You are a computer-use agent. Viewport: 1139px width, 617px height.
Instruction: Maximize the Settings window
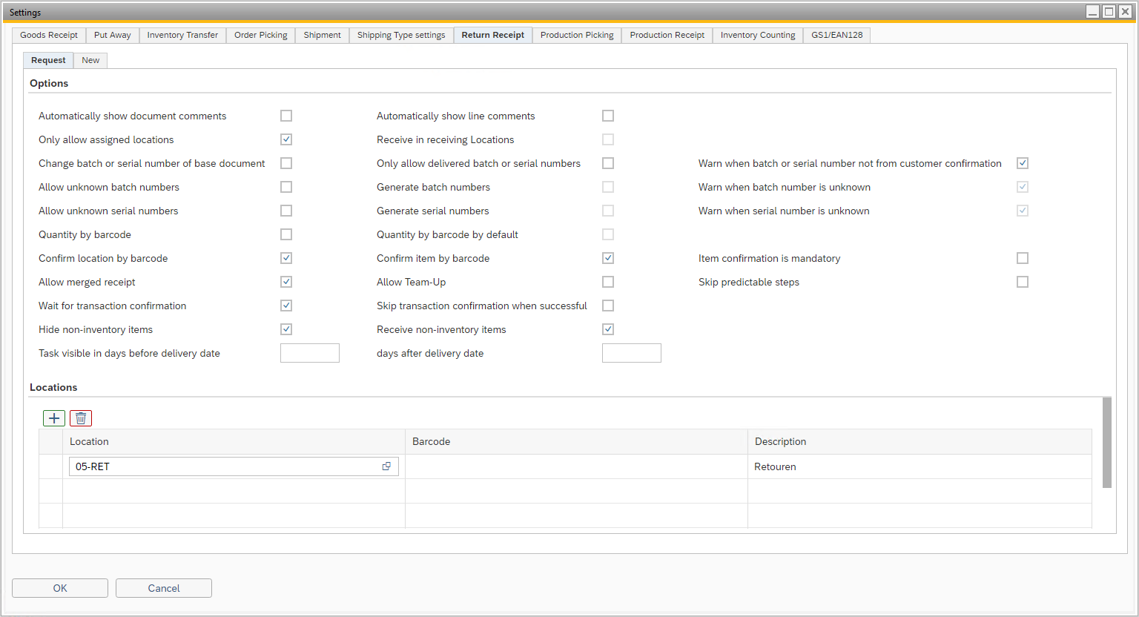click(1109, 11)
